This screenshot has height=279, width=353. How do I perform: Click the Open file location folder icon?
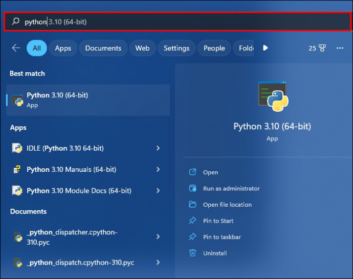pyautogui.click(x=192, y=204)
